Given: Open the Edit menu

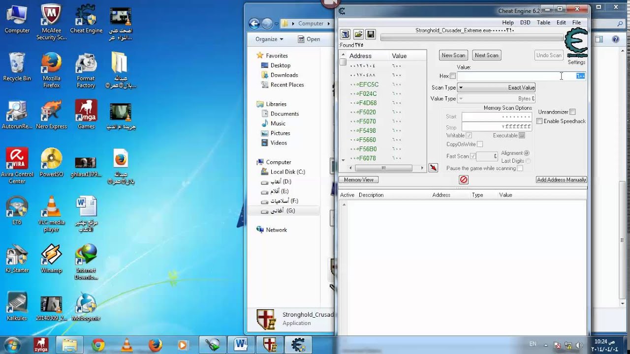Looking at the screenshot, I should pyautogui.click(x=561, y=23).
